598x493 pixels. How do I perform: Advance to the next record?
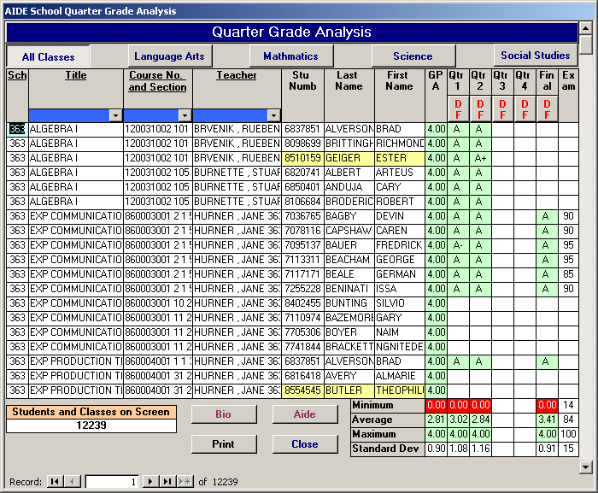click(151, 482)
